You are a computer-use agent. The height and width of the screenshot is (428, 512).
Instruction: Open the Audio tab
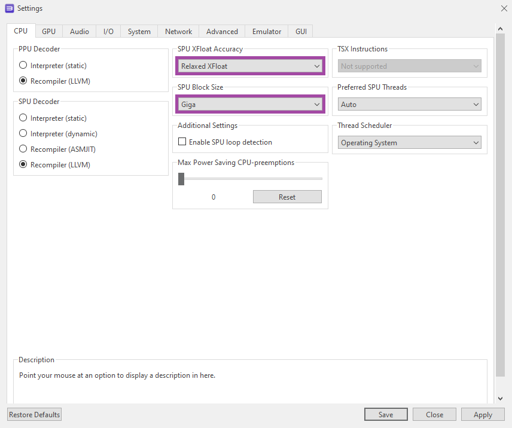(x=80, y=32)
